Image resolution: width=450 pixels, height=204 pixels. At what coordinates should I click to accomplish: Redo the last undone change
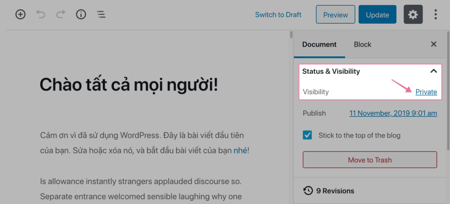(x=61, y=15)
